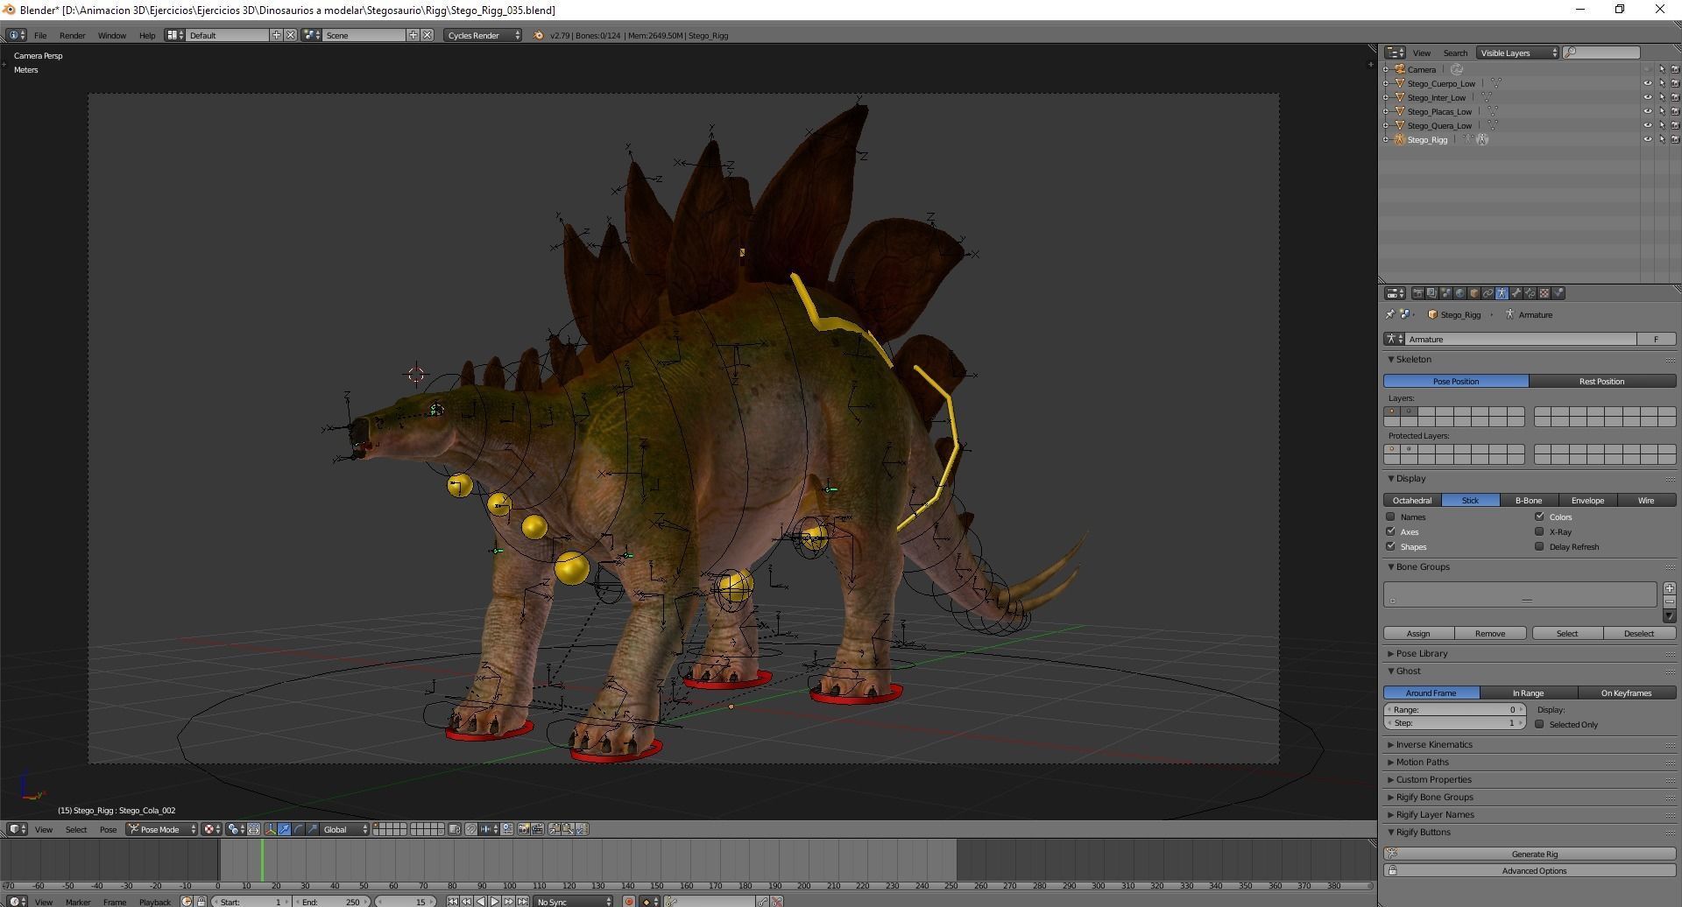Expand the Custom Properties panel

pyautogui.click(x=1433, y=780)
